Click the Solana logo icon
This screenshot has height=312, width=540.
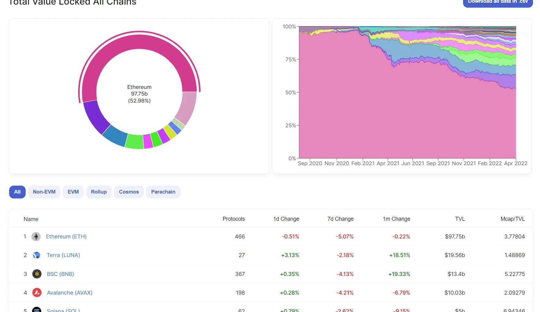click(x=37, y=310)
